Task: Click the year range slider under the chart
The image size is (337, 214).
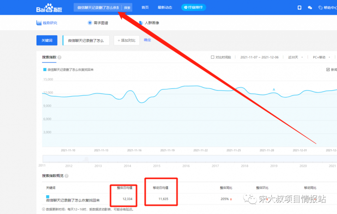Action: click(190, 159)
